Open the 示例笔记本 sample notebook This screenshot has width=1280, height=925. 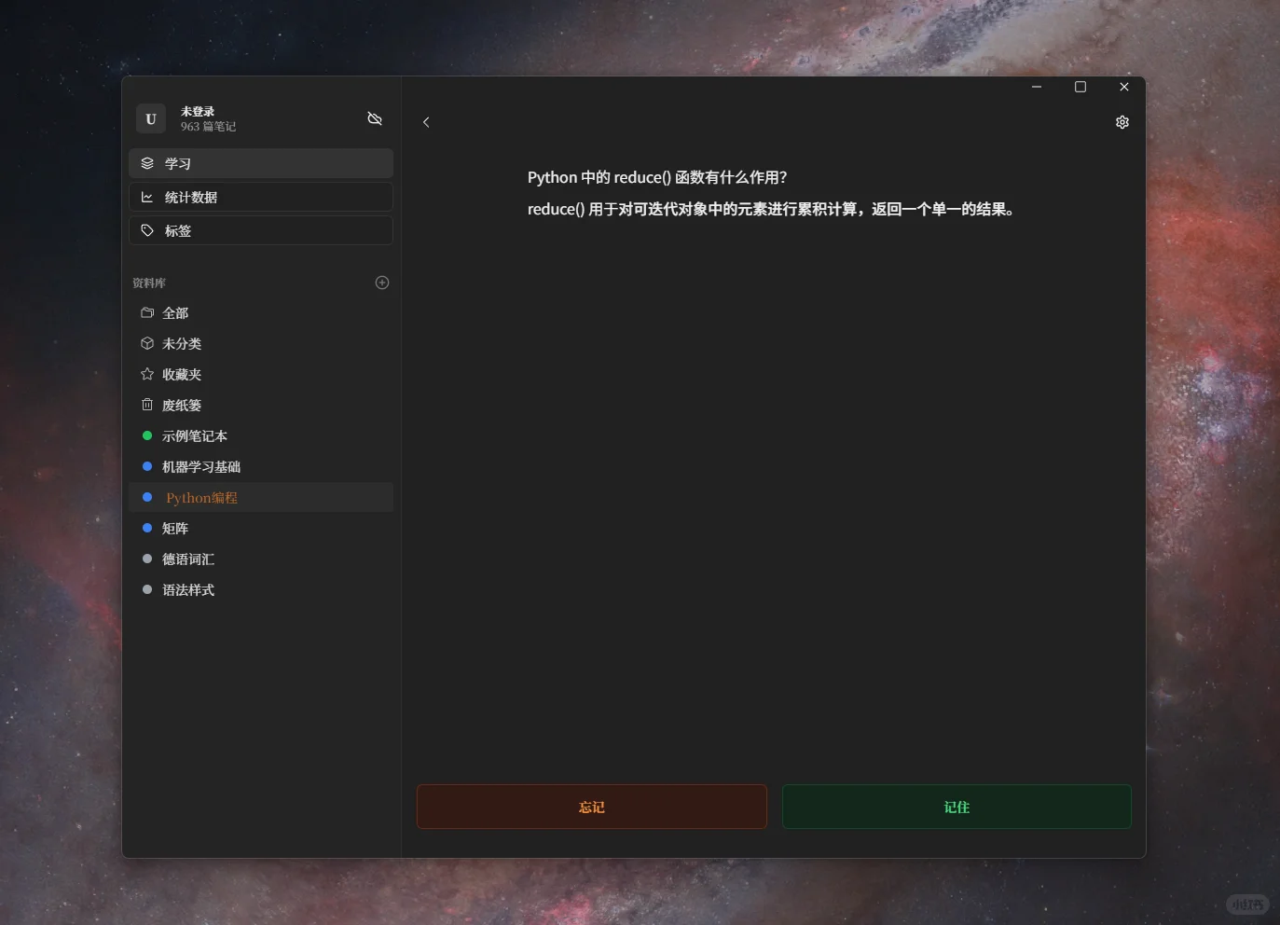coord(194,435)
